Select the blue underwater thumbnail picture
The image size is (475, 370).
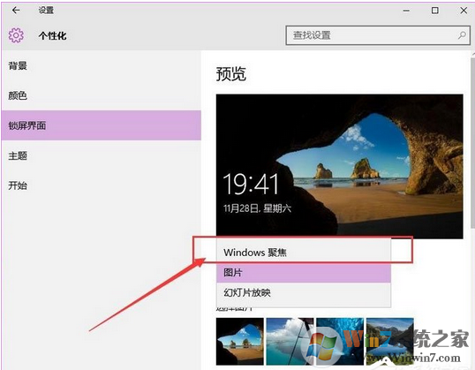340,341
